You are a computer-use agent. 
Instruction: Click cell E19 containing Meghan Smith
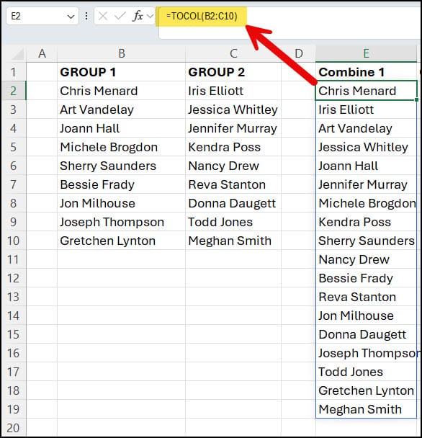coord(366,409)
